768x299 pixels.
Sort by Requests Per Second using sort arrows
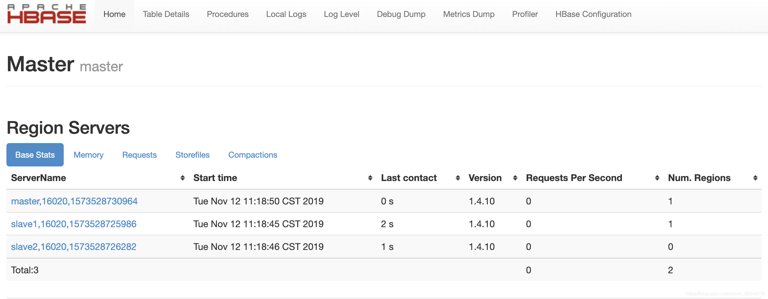click(x=657, y=178)
